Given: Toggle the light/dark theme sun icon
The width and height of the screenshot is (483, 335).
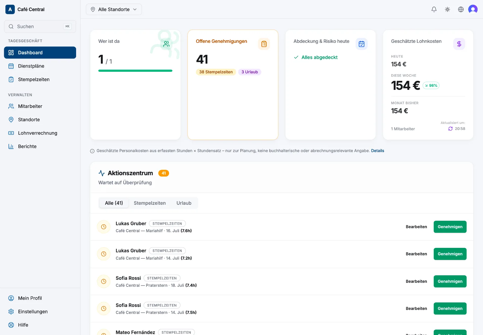Looking at the screenshot, I should (x=447, y=9).
